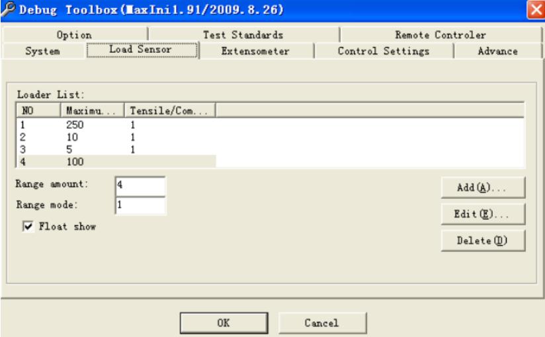
Task: Click the NO column header
Action: coord(38,110)
